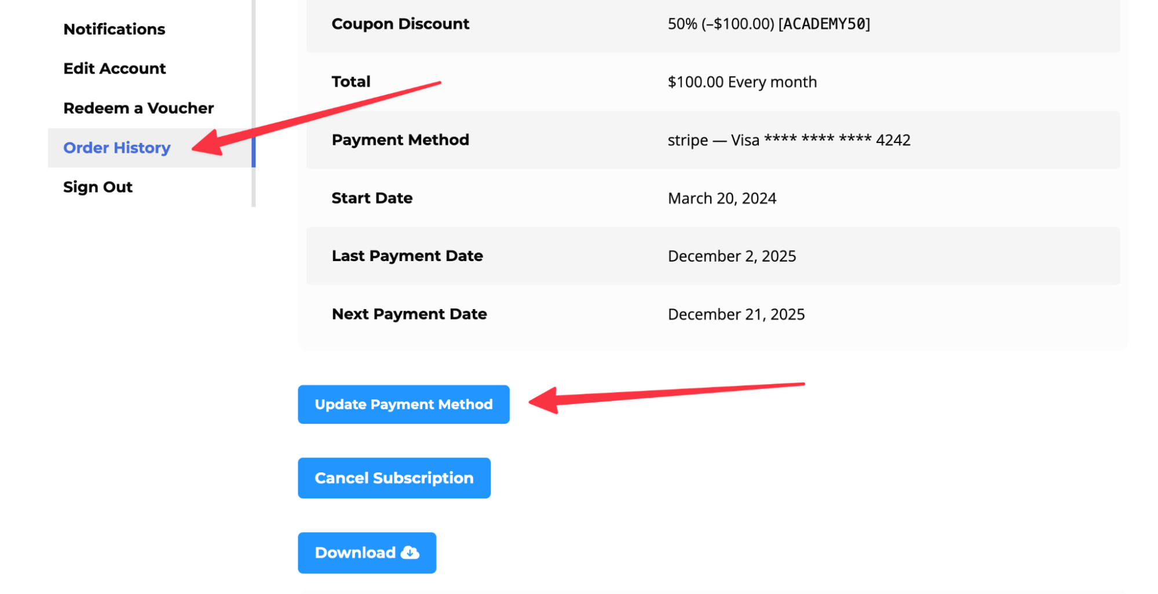Click the December 21, 2025 next payment date
The height and width of the screenshot is (594, 1158).
[x=736, y=314]
